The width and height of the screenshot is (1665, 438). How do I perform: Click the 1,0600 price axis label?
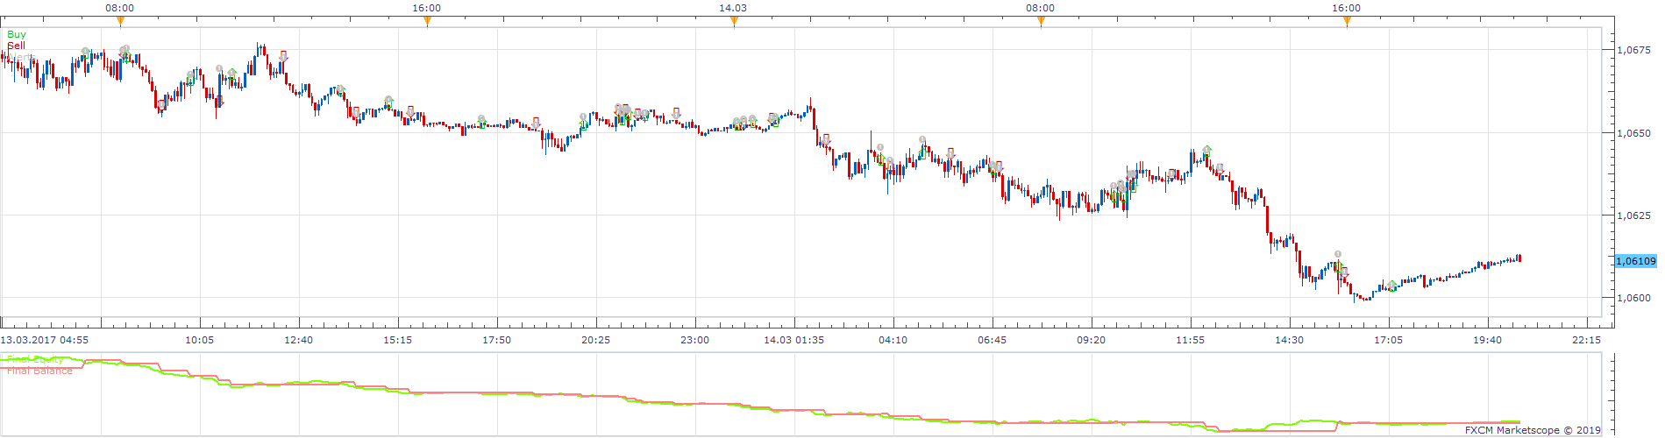point(1633,298)
